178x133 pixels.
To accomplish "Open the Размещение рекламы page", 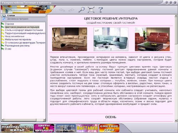I will 17,46.
